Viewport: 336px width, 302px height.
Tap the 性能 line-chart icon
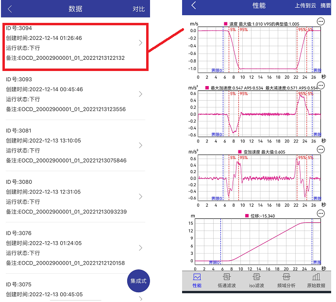(197, 277)
